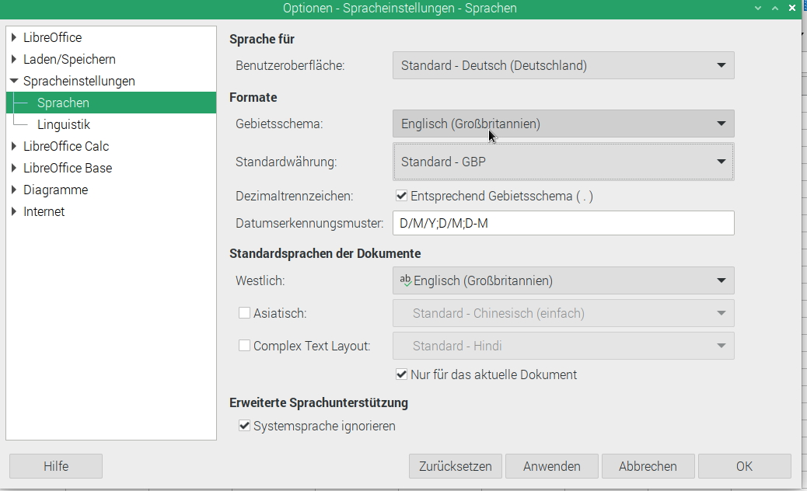Screen dimensions: 807x491
Task: Expand the LibreOffice tree node
Action: coord(14,37)
